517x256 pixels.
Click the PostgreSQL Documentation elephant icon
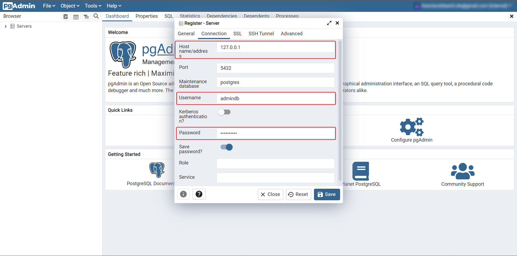(157, 170)
